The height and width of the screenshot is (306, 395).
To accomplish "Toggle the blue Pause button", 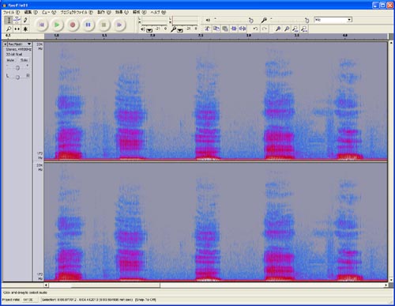I will point(88,25).
